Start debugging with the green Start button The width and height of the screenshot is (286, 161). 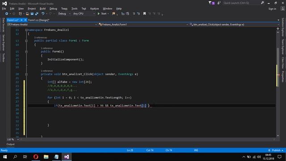pyautogui.click(x=102, y=14)
